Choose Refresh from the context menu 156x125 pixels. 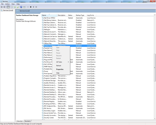click(x=59, y=66)
